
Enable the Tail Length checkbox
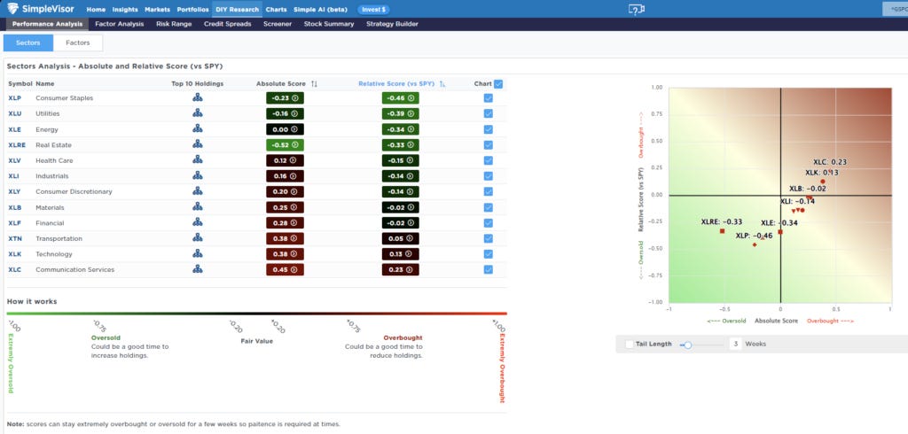(x=630, y=344)
